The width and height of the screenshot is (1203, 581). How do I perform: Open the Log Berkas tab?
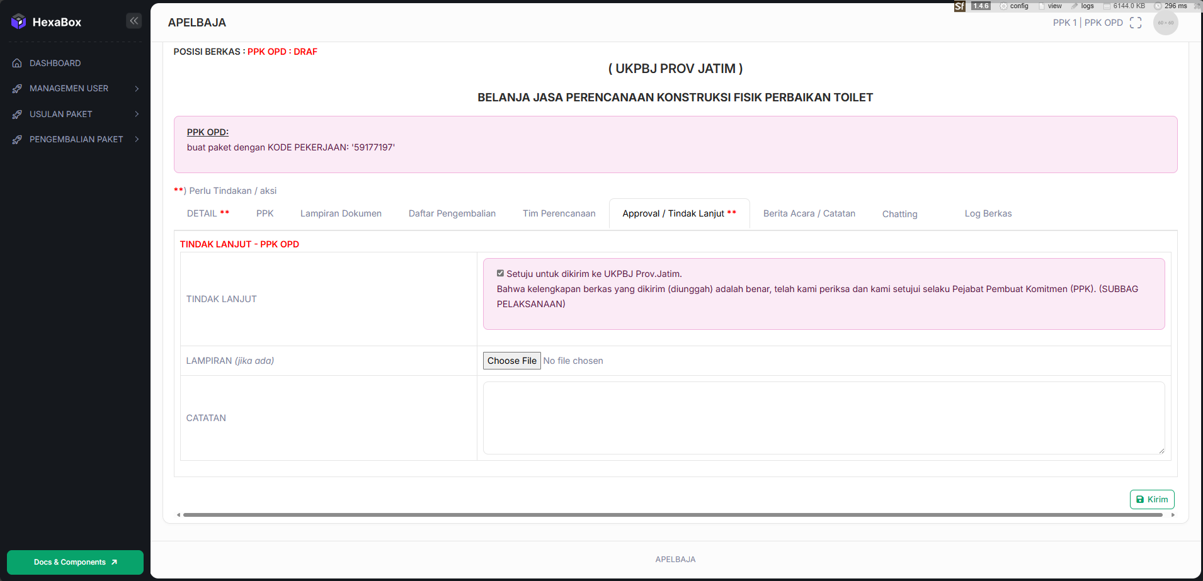pyautogui.click(x=988, y=213)
